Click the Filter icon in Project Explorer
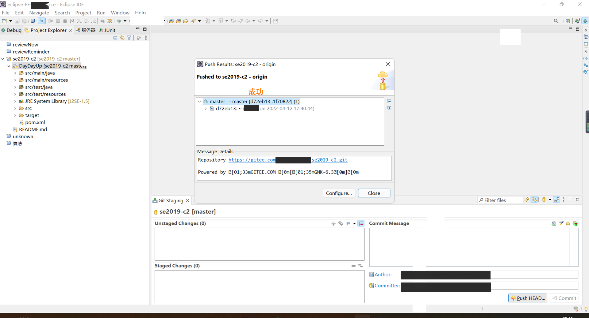Viewport: 589px width, 318px height. (129, 38)
